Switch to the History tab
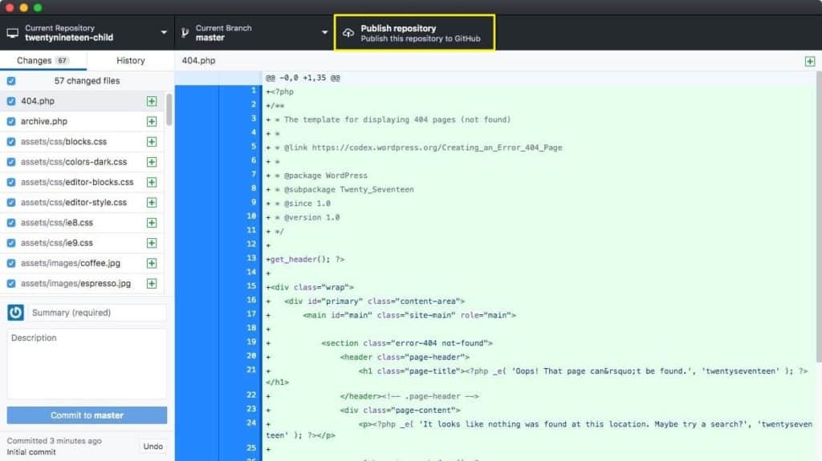Image resolution: width=822 pixels, height=461 pixels. pyautogui.click(x=131, y=60)
